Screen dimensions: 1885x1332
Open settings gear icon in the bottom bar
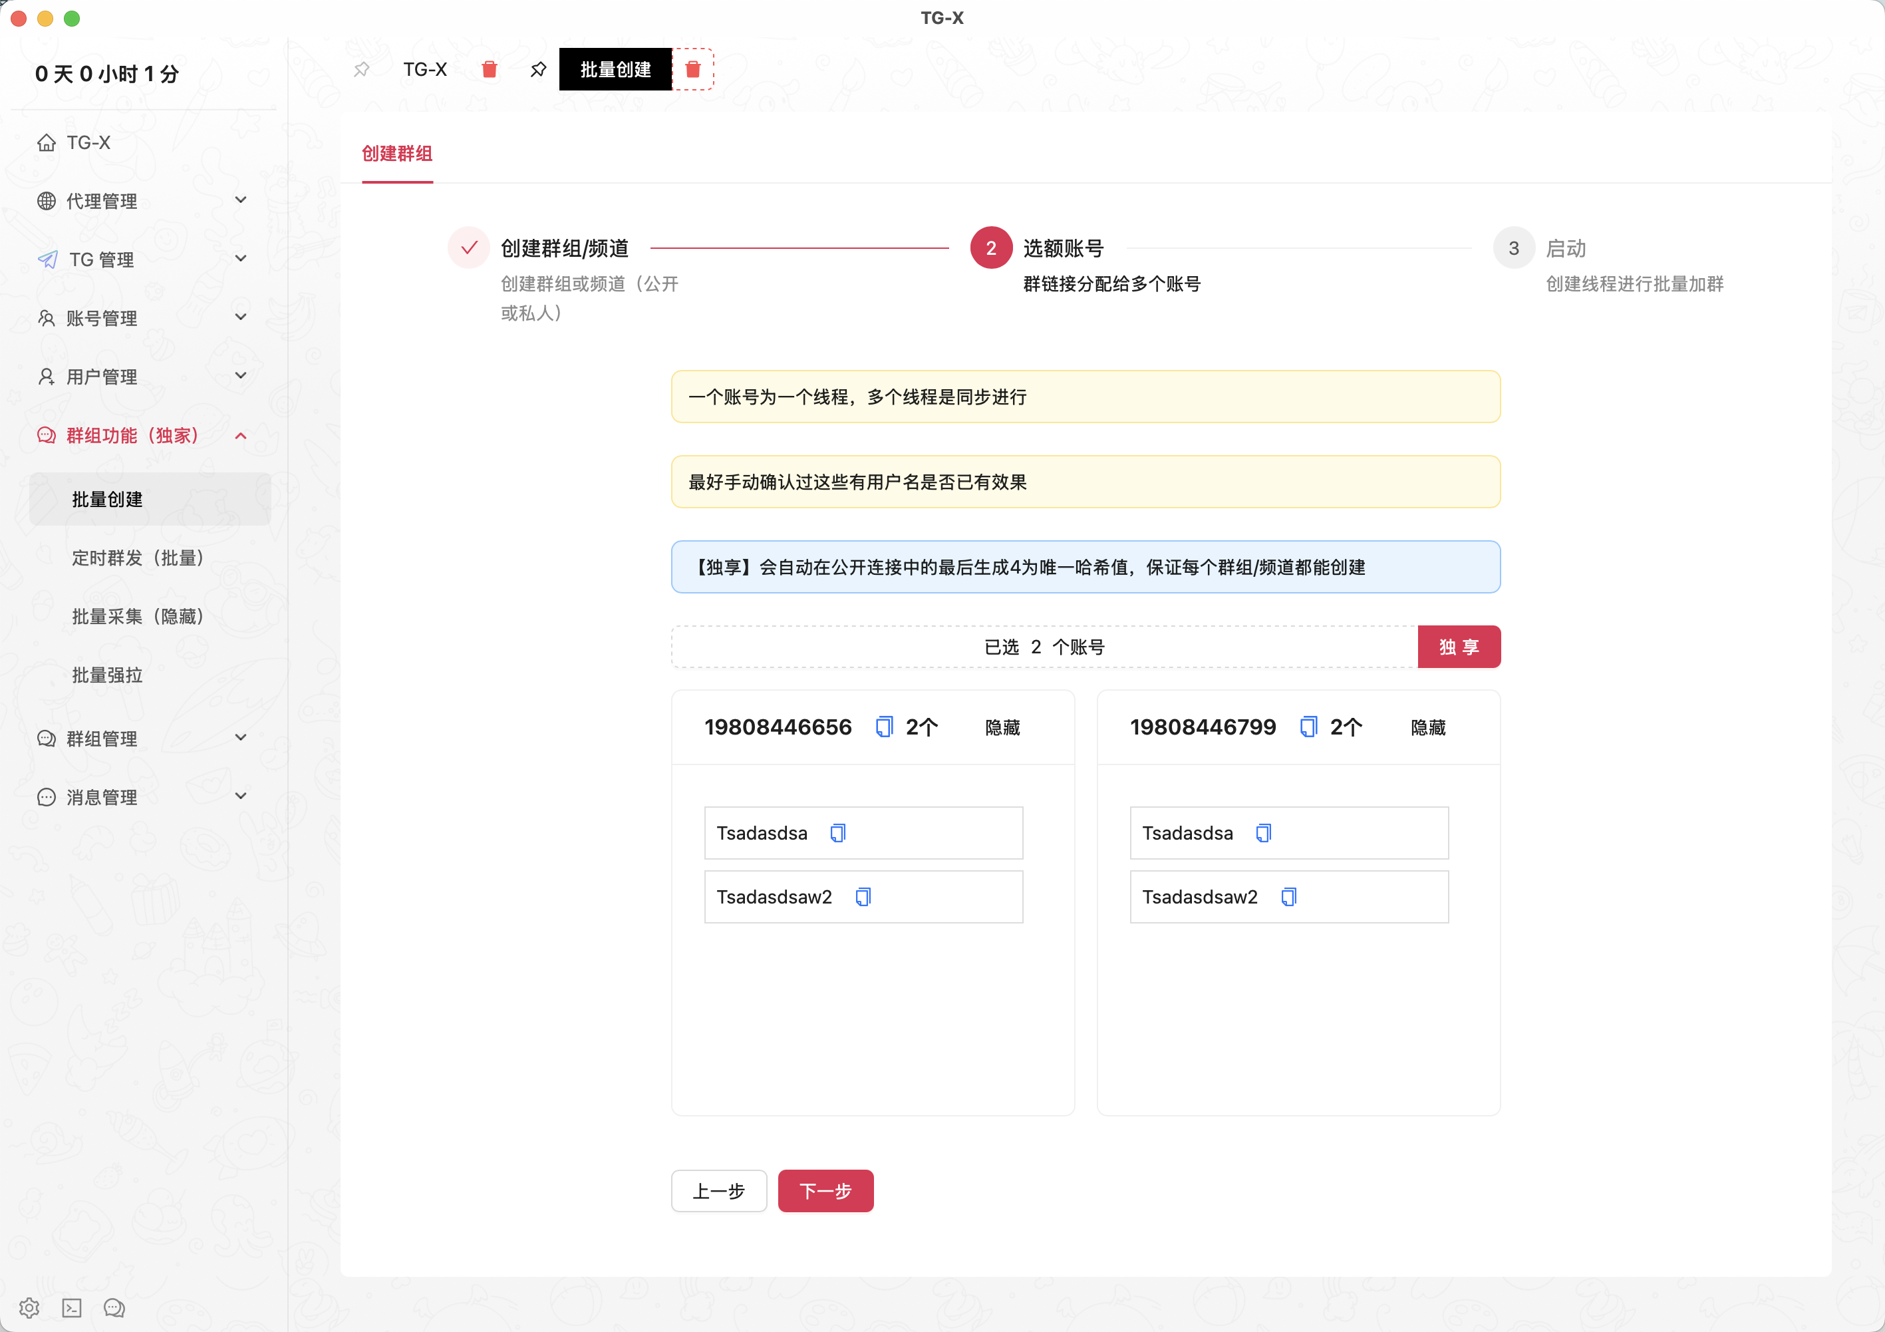tap(29, 1307)
